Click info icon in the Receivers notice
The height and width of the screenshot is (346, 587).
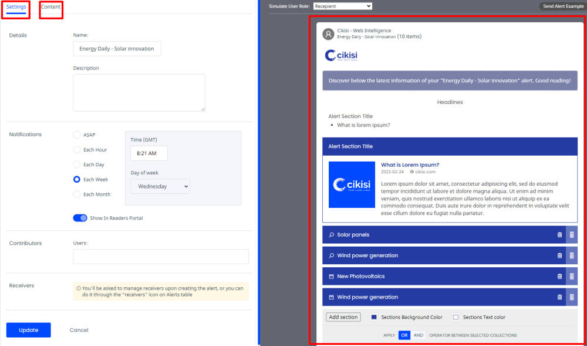79,288
